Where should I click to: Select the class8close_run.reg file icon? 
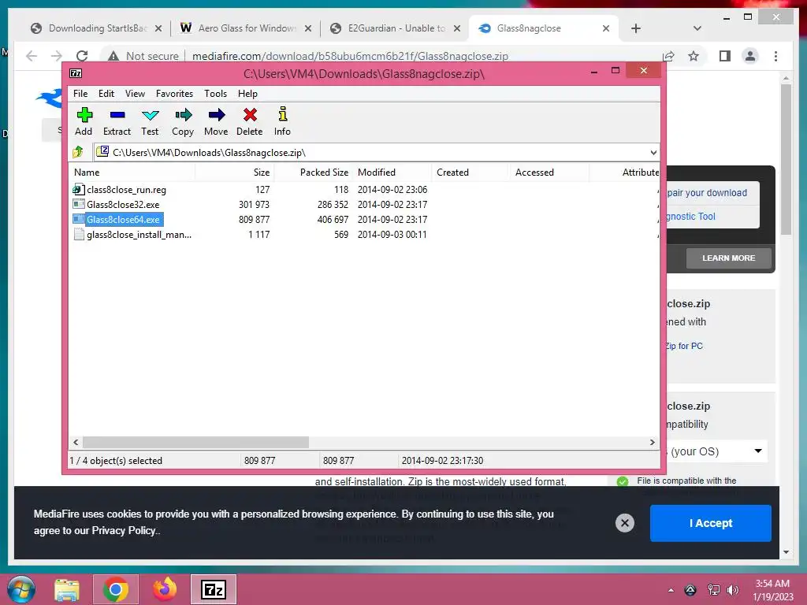pos(78,189)
